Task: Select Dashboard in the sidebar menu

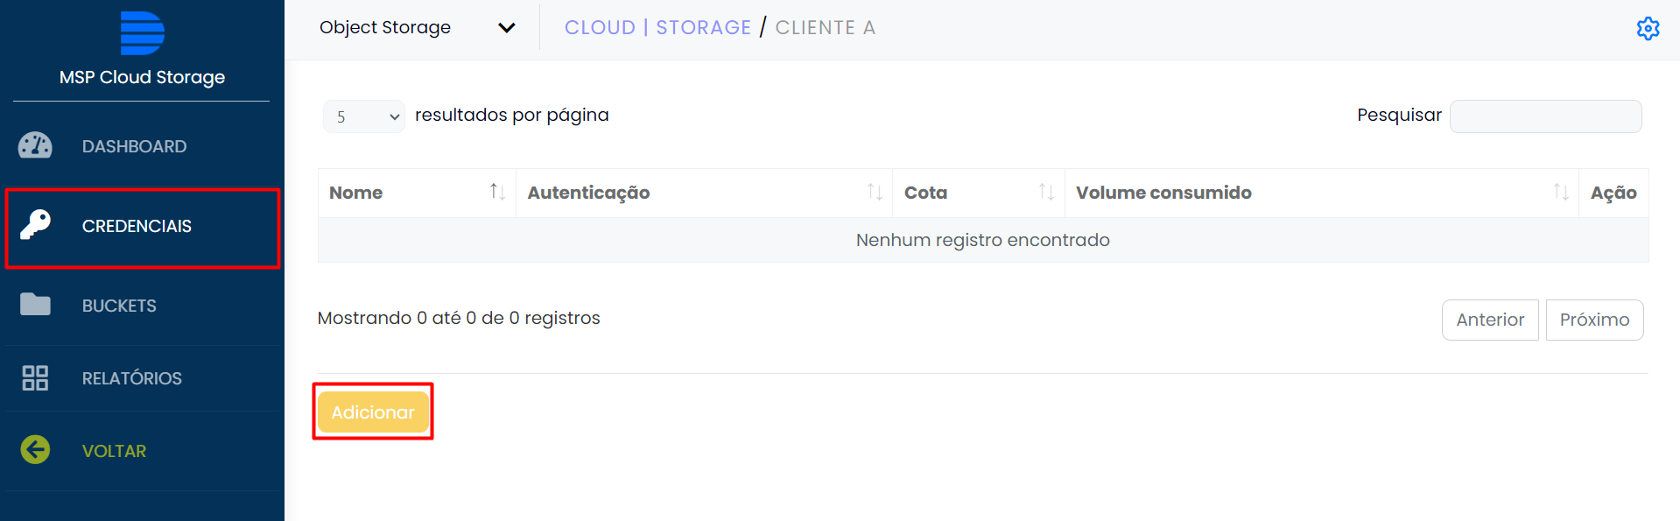Action: 134,146
